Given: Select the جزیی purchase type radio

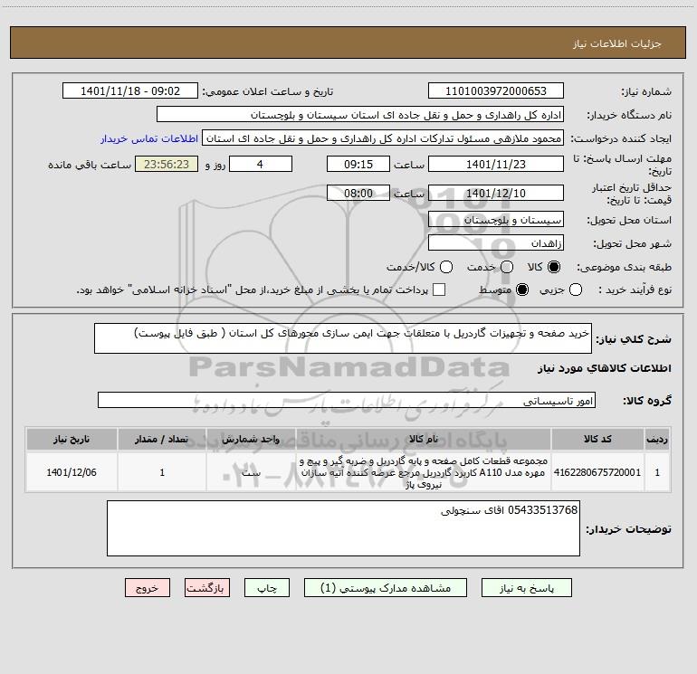Looking at the screenshot, I should (x=576, y=290).
